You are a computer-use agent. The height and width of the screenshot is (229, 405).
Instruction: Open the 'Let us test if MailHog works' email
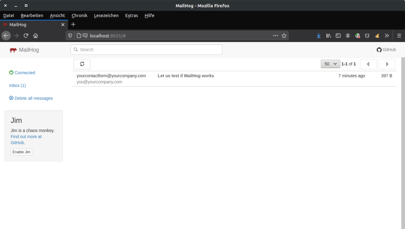click(186, 76)
